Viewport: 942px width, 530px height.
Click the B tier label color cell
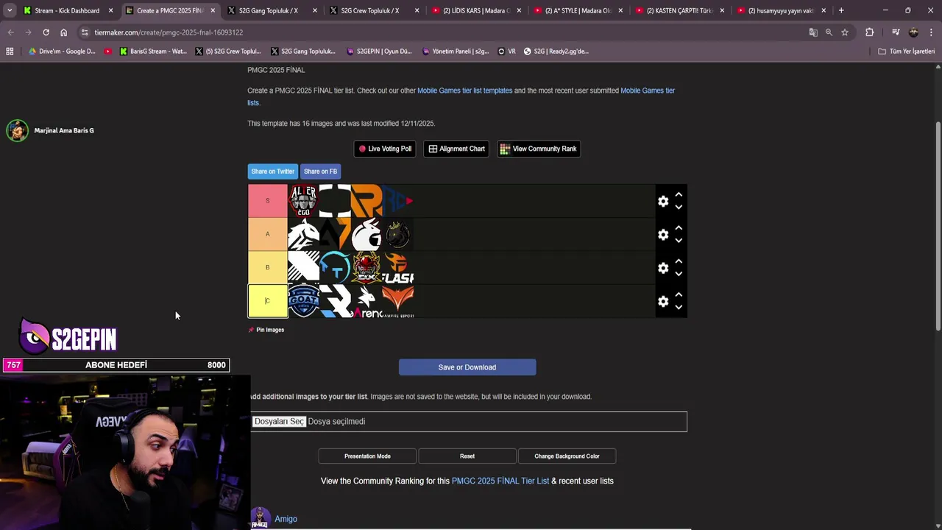268,268
